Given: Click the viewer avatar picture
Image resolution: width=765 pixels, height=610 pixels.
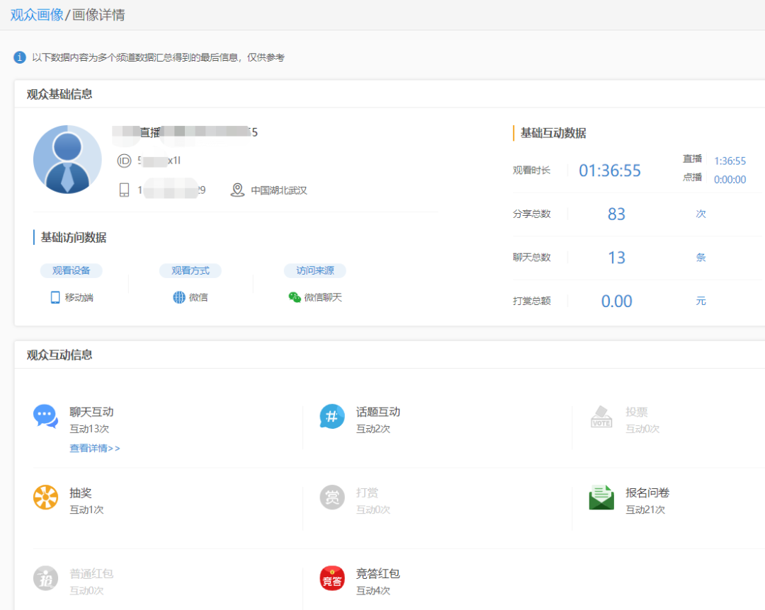Looking at the screenshot, I should [x=67, y=159].
